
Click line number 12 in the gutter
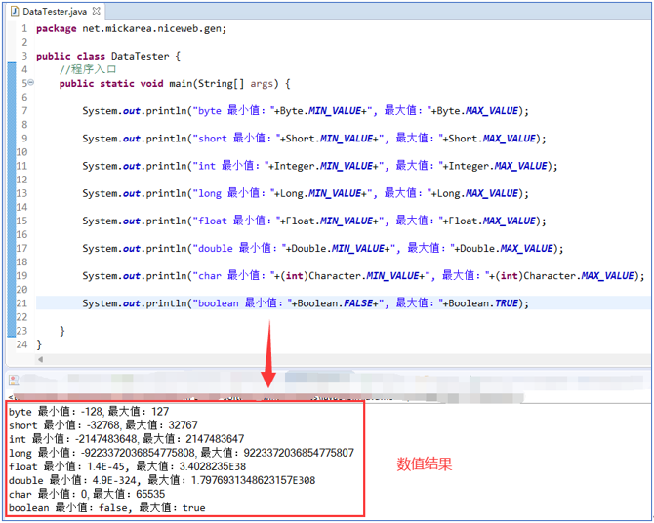[21, 180]
